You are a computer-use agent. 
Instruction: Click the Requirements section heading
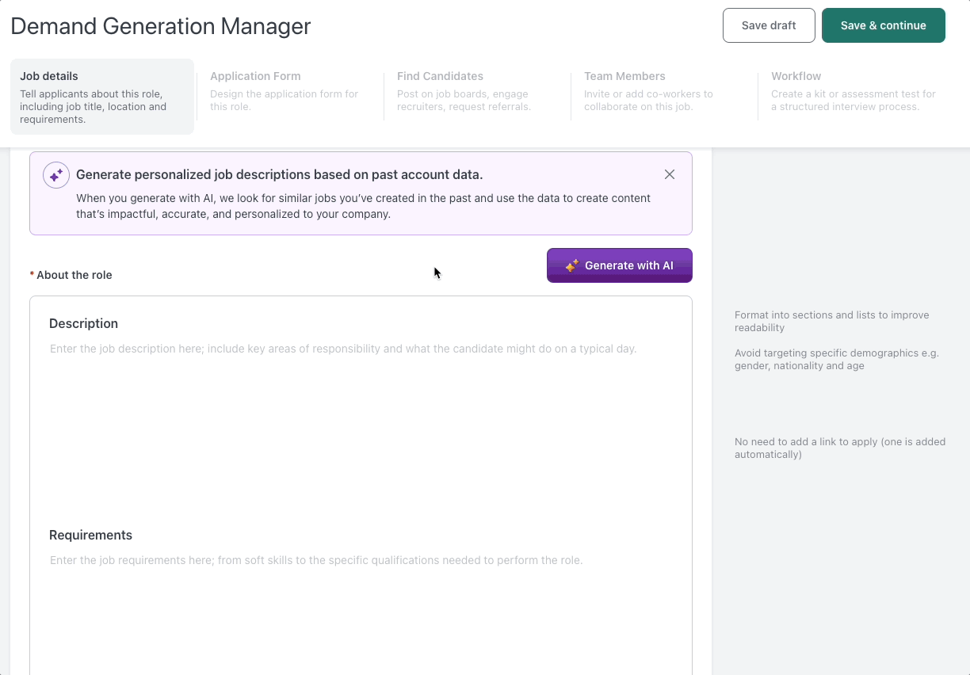[90, 535]
